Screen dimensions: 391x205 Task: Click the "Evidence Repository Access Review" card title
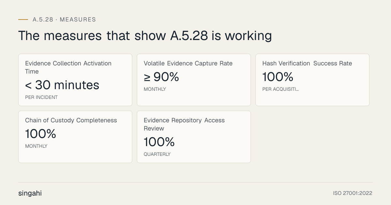[x=184, y=124]
